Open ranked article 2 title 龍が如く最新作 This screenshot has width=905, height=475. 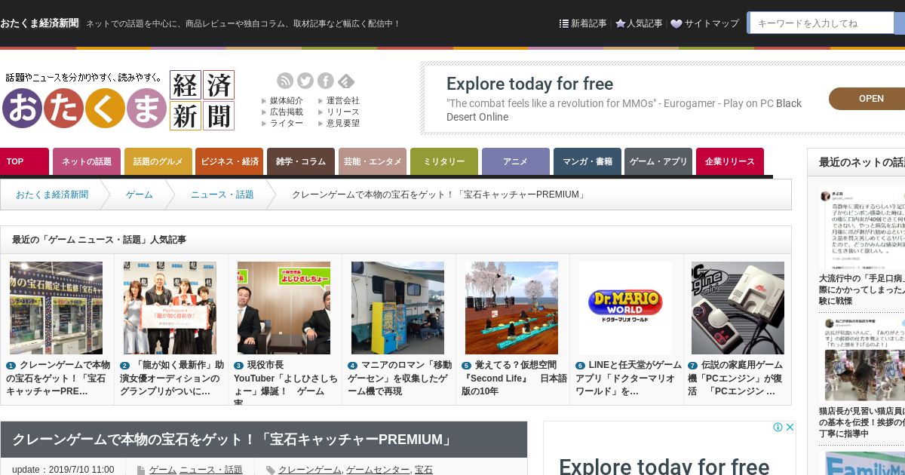[172, 378]
